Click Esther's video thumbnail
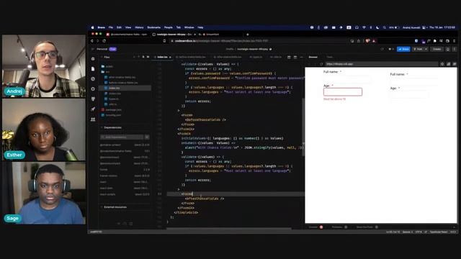 click(x=44, y=129)
